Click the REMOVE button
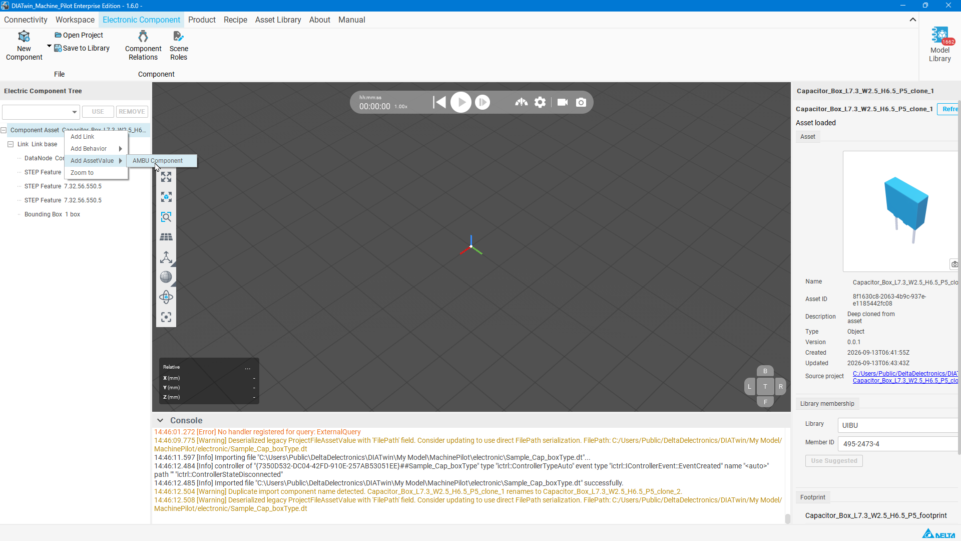 coord(132,112)
